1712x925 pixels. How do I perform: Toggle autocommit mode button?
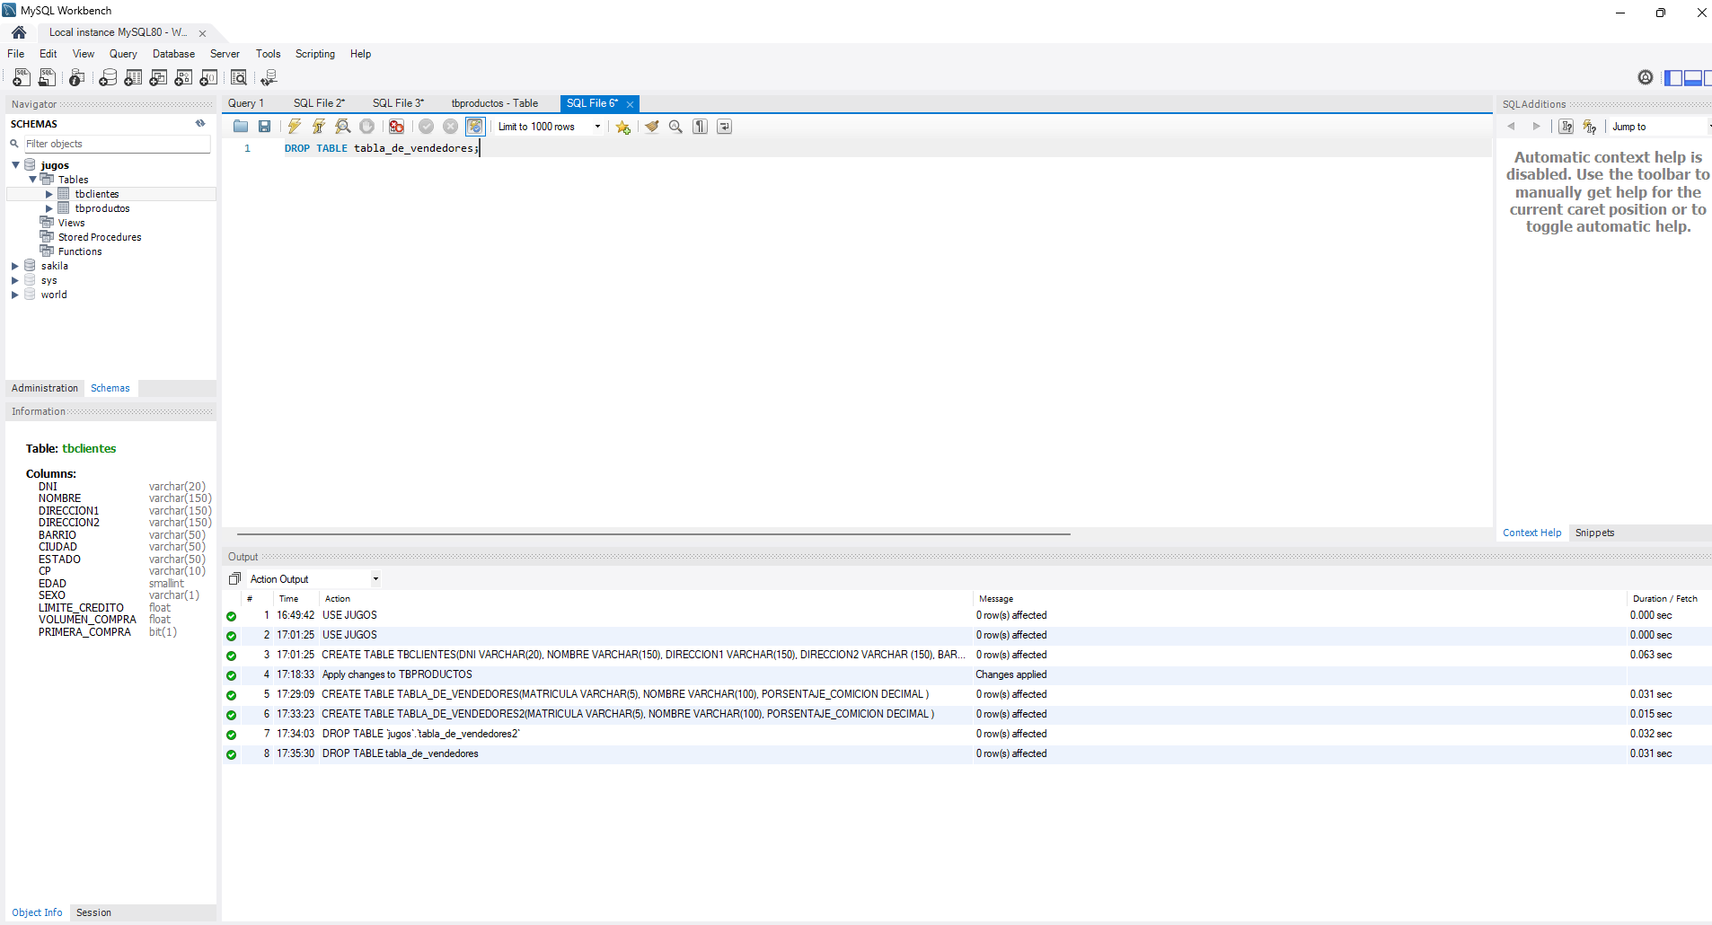[475, 127]
